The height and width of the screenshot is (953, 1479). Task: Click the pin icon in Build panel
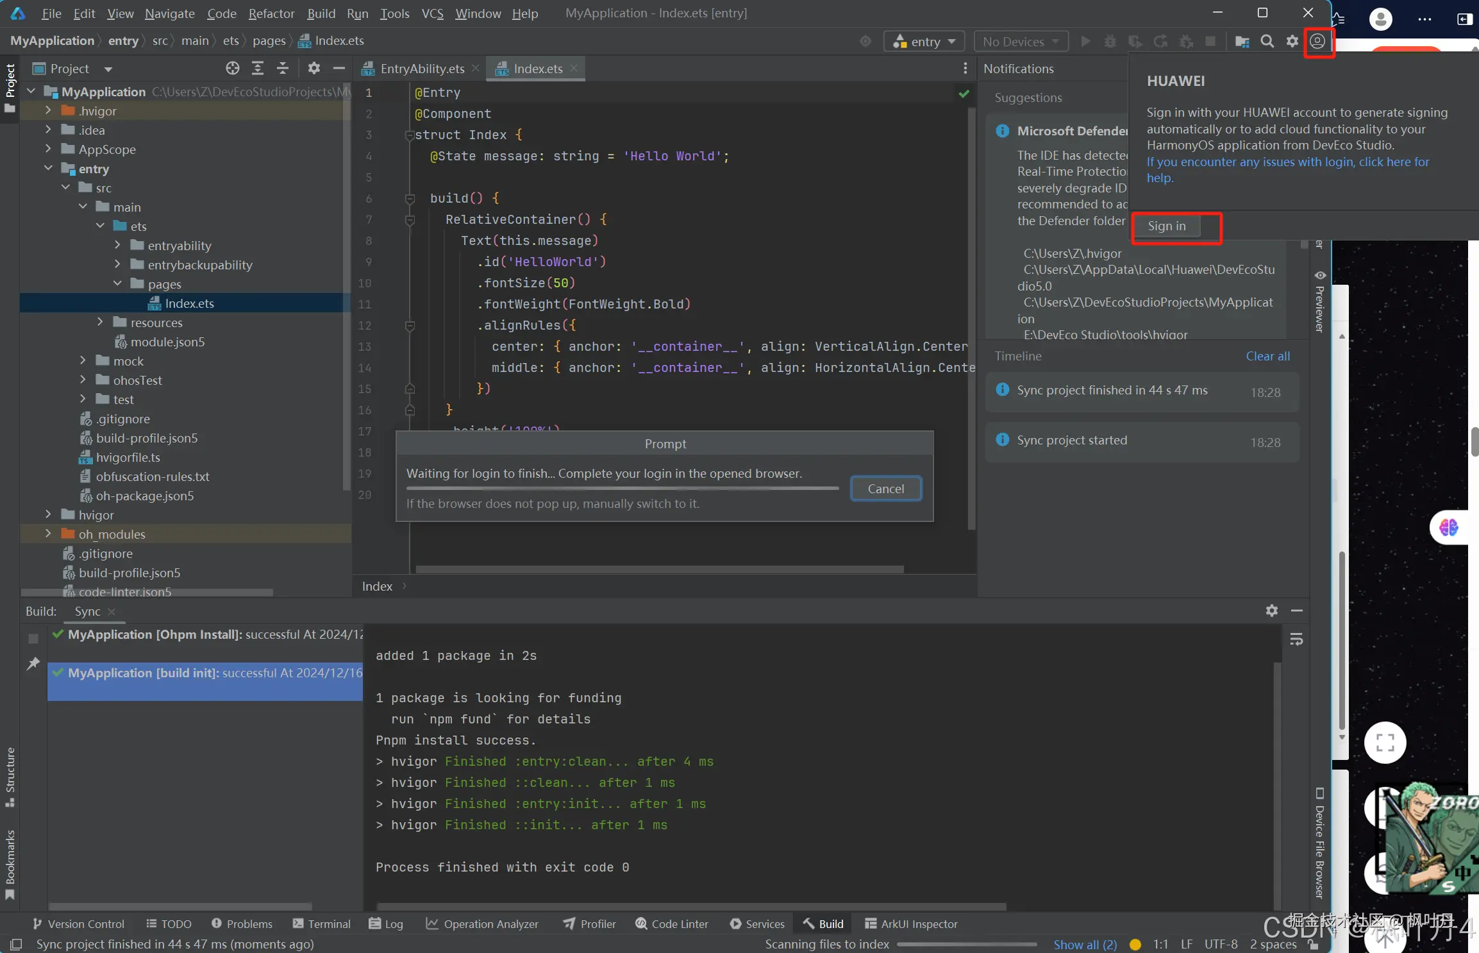pyautogui.click(x=33, y=664)
